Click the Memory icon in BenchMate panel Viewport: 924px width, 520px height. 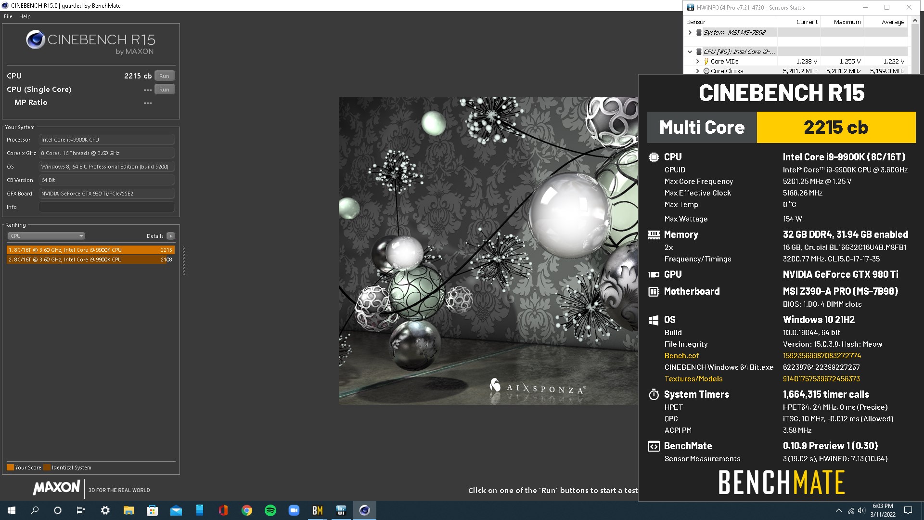pos(654,235)
